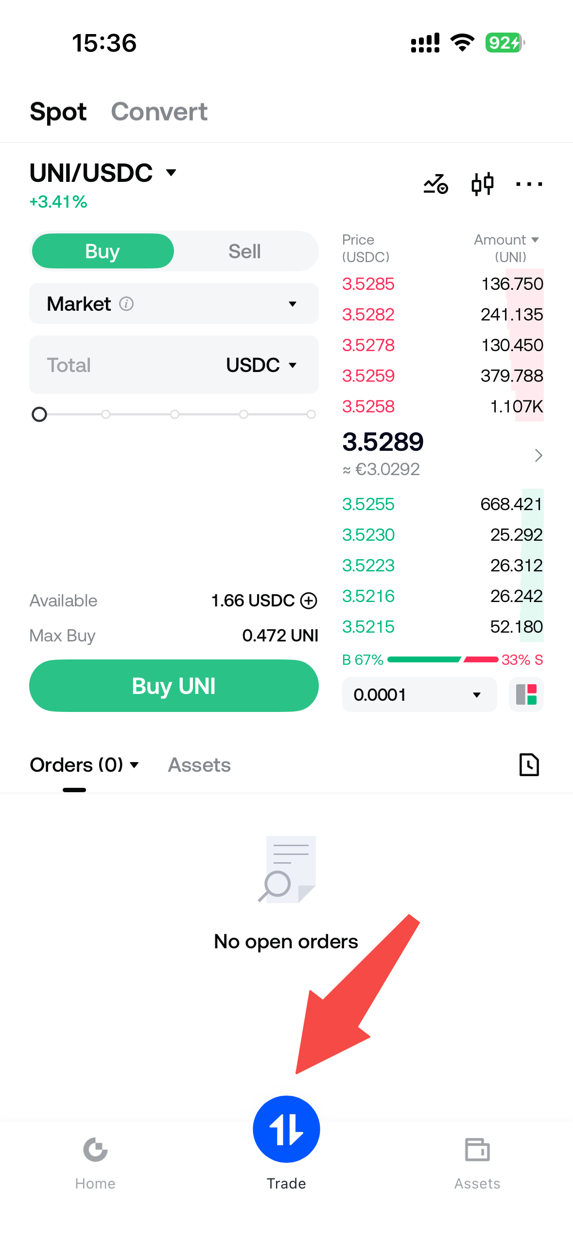The image size is (573, 1243).
Task: Go to Home in bottom navigation
Action: click(95, 1163)
